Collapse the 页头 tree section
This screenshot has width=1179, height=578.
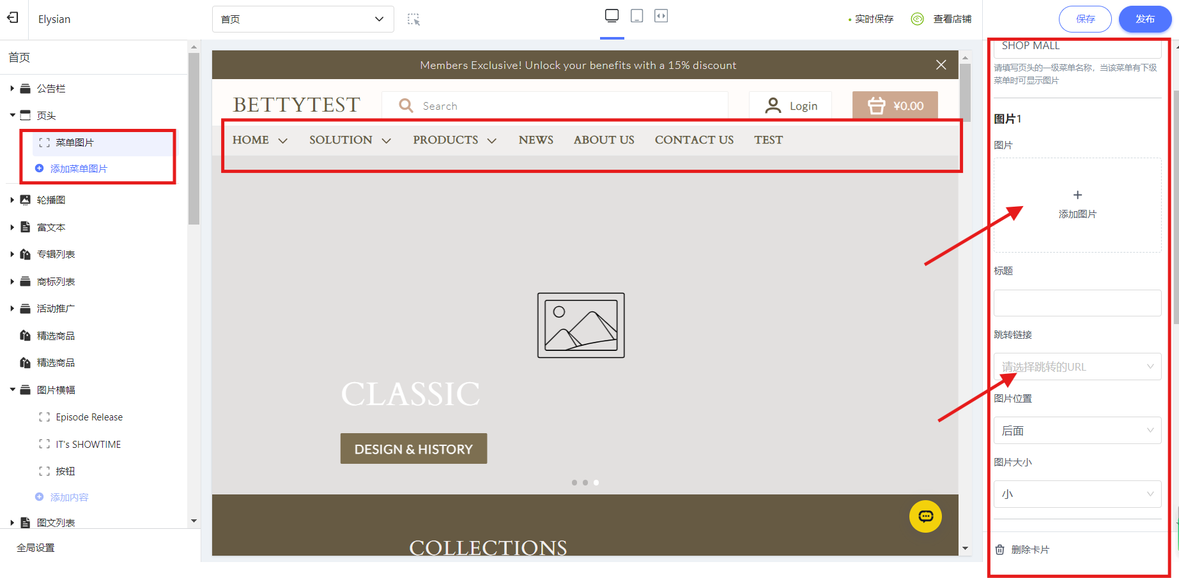pyautogui.click(x=12, y=115)
